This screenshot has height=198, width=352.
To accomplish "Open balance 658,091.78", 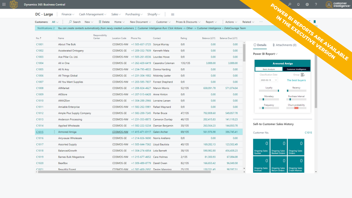I will (209, 88).
